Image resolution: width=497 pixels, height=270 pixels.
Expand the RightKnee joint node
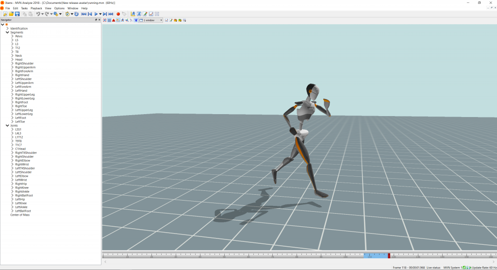[x=12, y=188]
